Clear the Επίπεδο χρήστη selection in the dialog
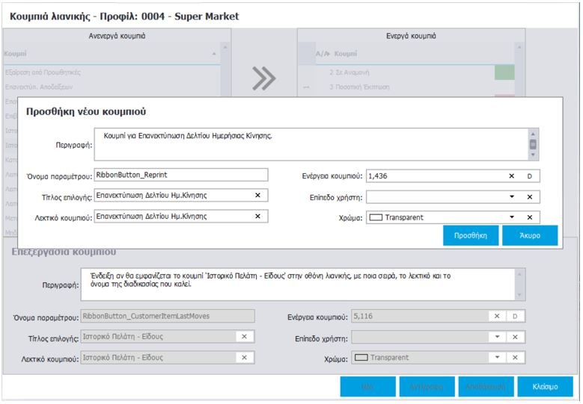Image resolution: width=583 pixels, height=404 pixels. pos(529,197)
